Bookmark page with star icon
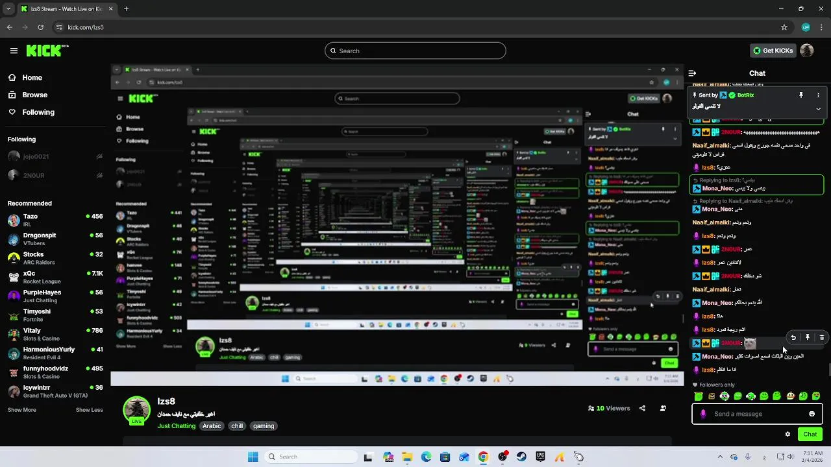831x467 pixels. pos(784,27)
